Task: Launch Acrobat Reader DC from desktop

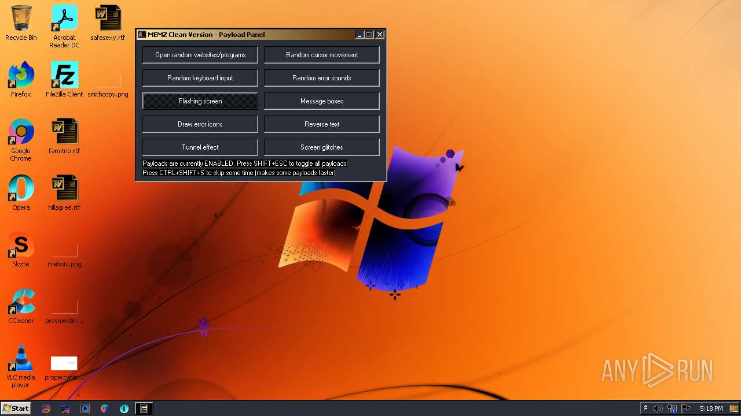Action: [x=64, y=27]
